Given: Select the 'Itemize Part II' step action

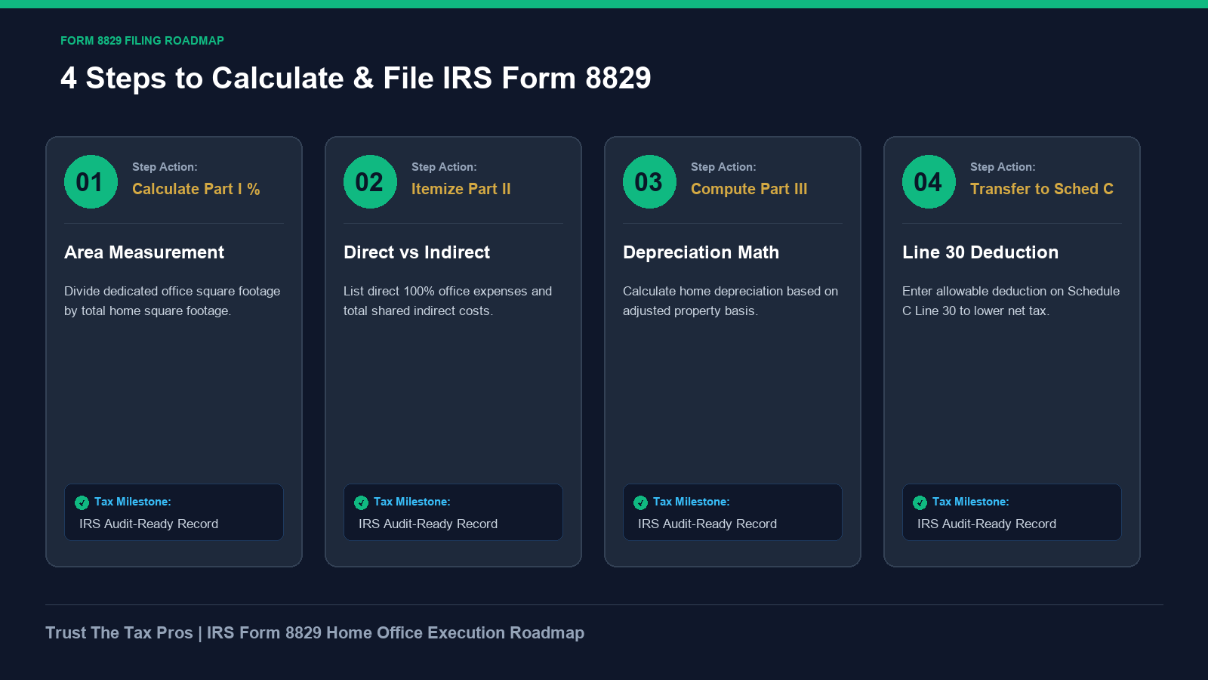Looking at the screenshot, I should tap(461, 189).
